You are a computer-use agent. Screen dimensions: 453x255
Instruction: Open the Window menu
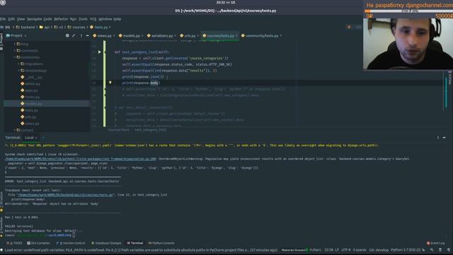pyautogui.click(x=105, y=19)
